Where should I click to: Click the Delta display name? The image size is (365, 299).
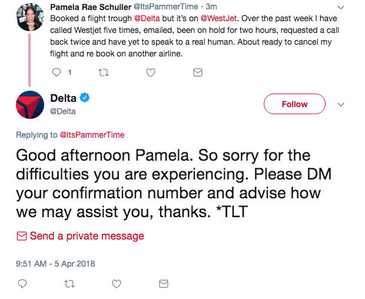tap(63, 98)
